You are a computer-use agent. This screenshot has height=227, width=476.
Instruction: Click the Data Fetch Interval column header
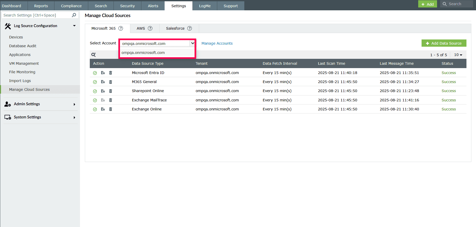[280, 63]
